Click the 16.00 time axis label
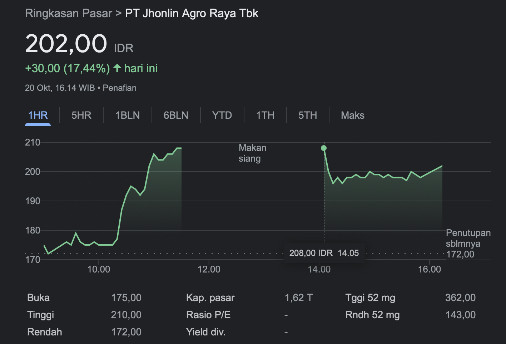This screenshot has height=344, width=506. coord(429,269)
